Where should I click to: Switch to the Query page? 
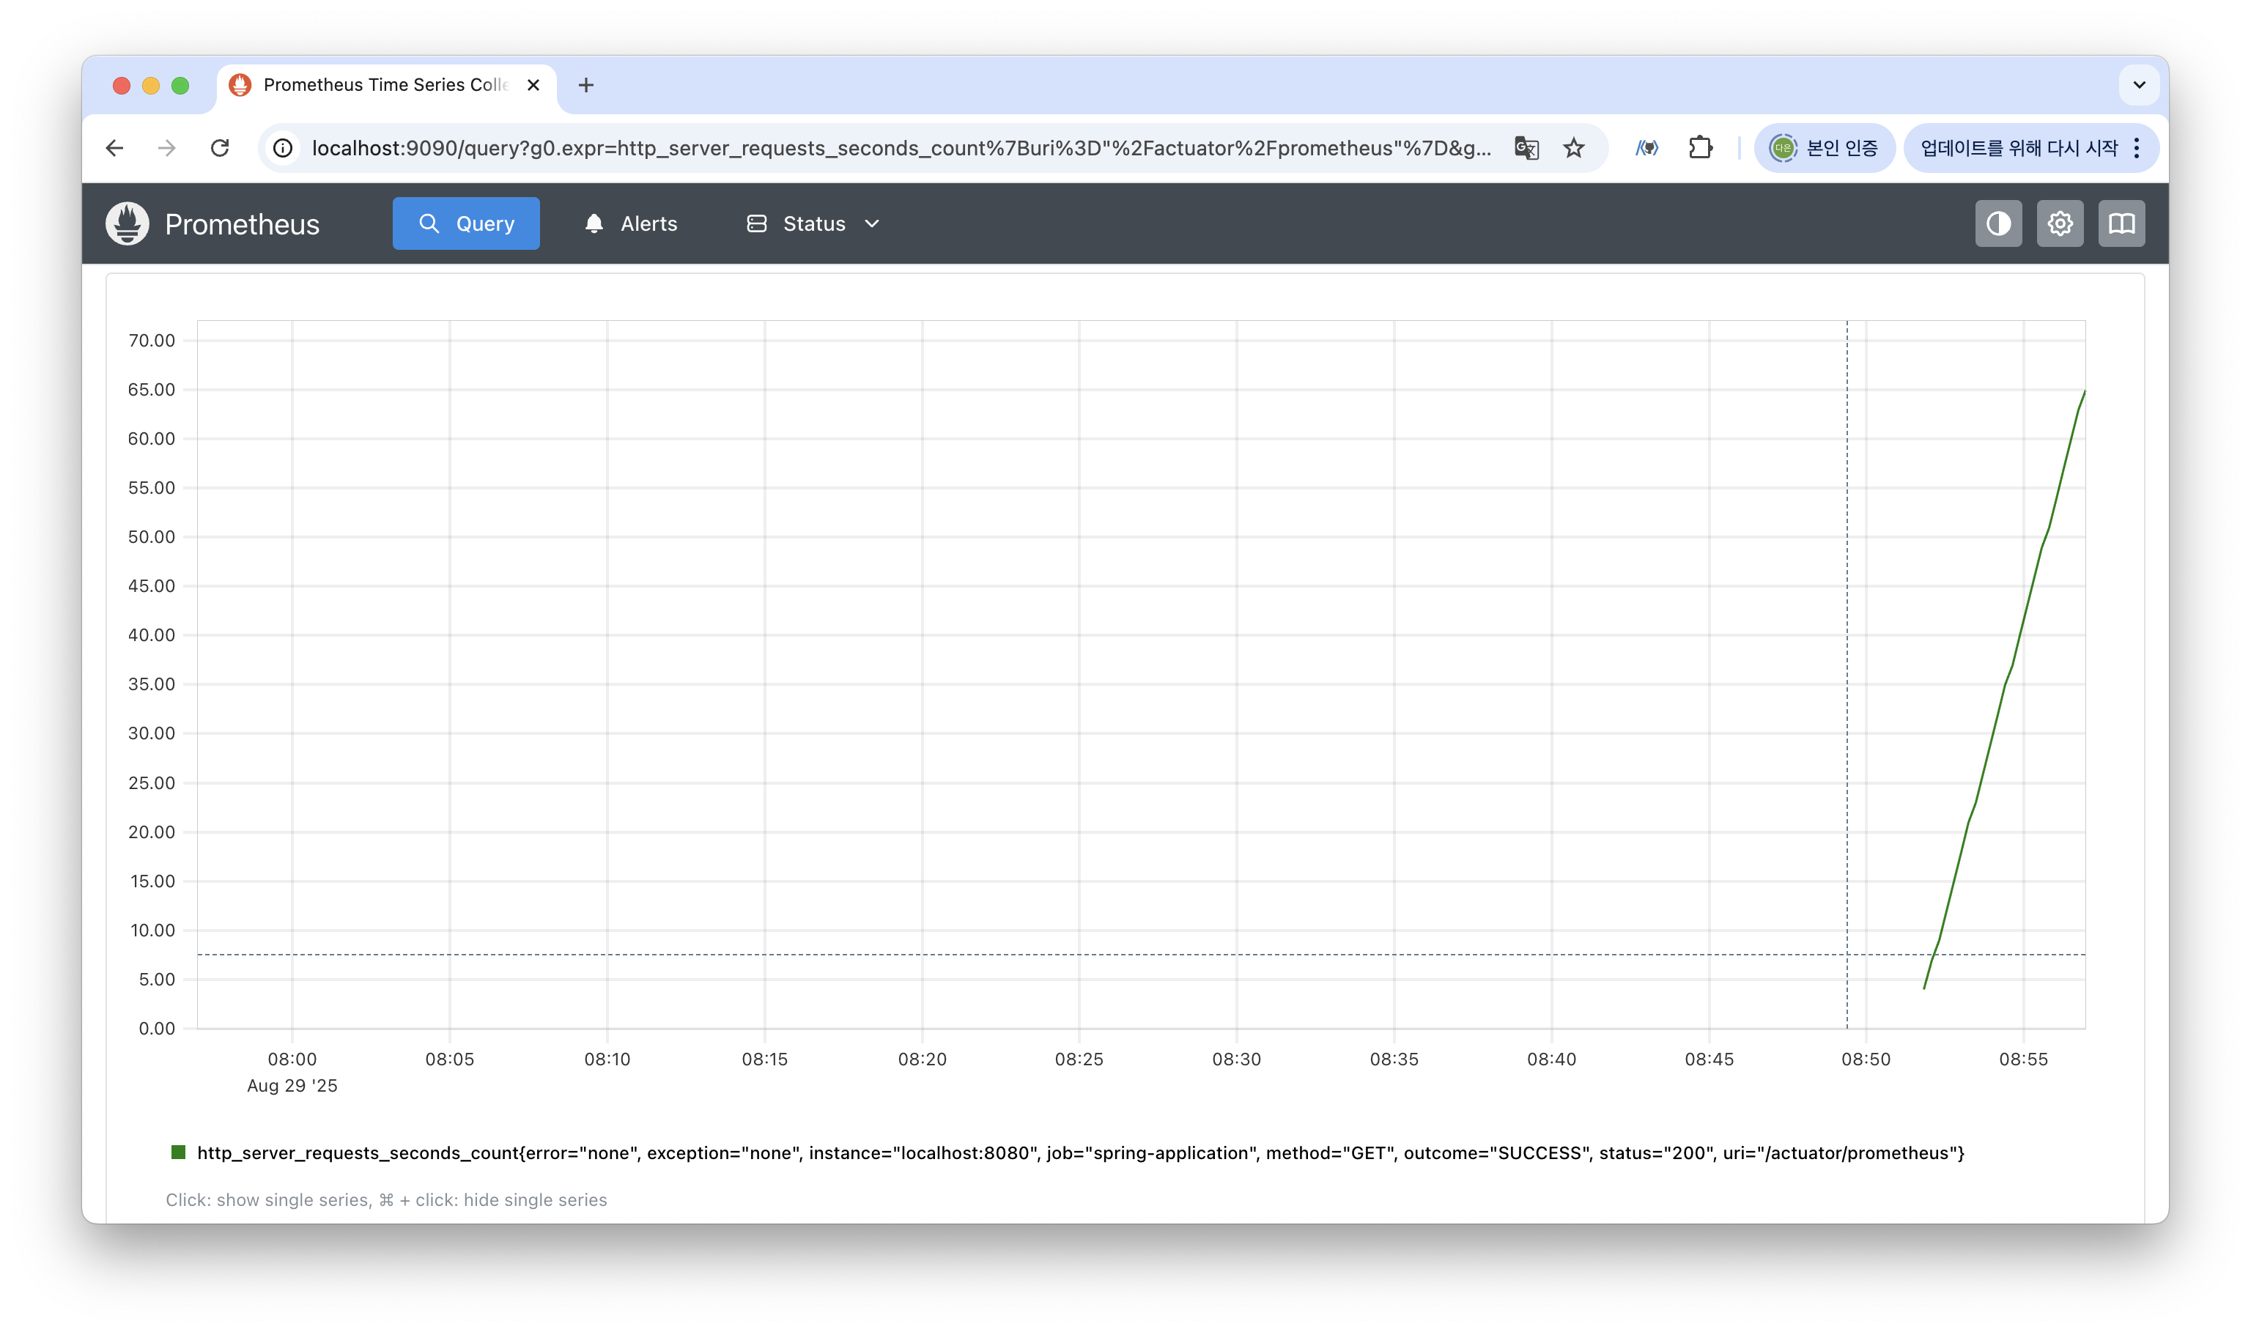pyautogui.click(x=466, y=223)
